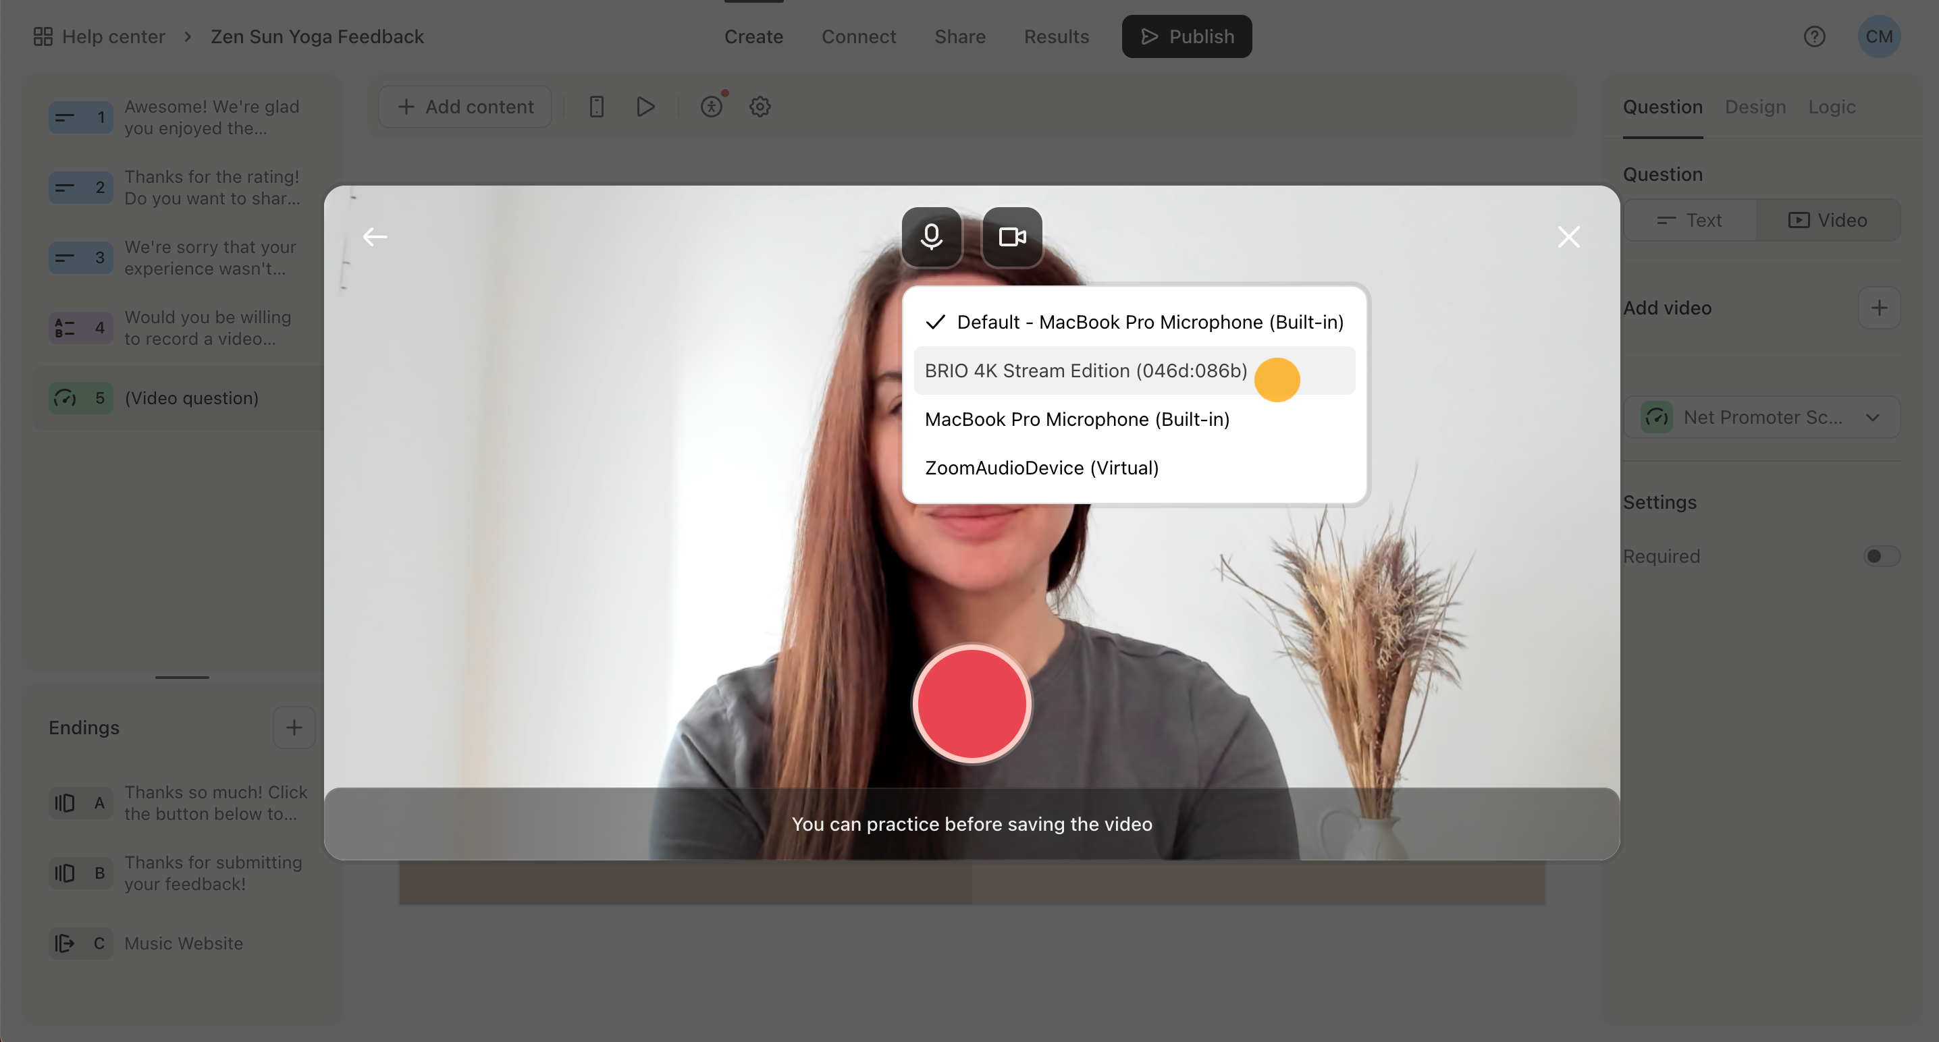
Task: Open the Logic panel tab
Action: tap(1832, 107)
